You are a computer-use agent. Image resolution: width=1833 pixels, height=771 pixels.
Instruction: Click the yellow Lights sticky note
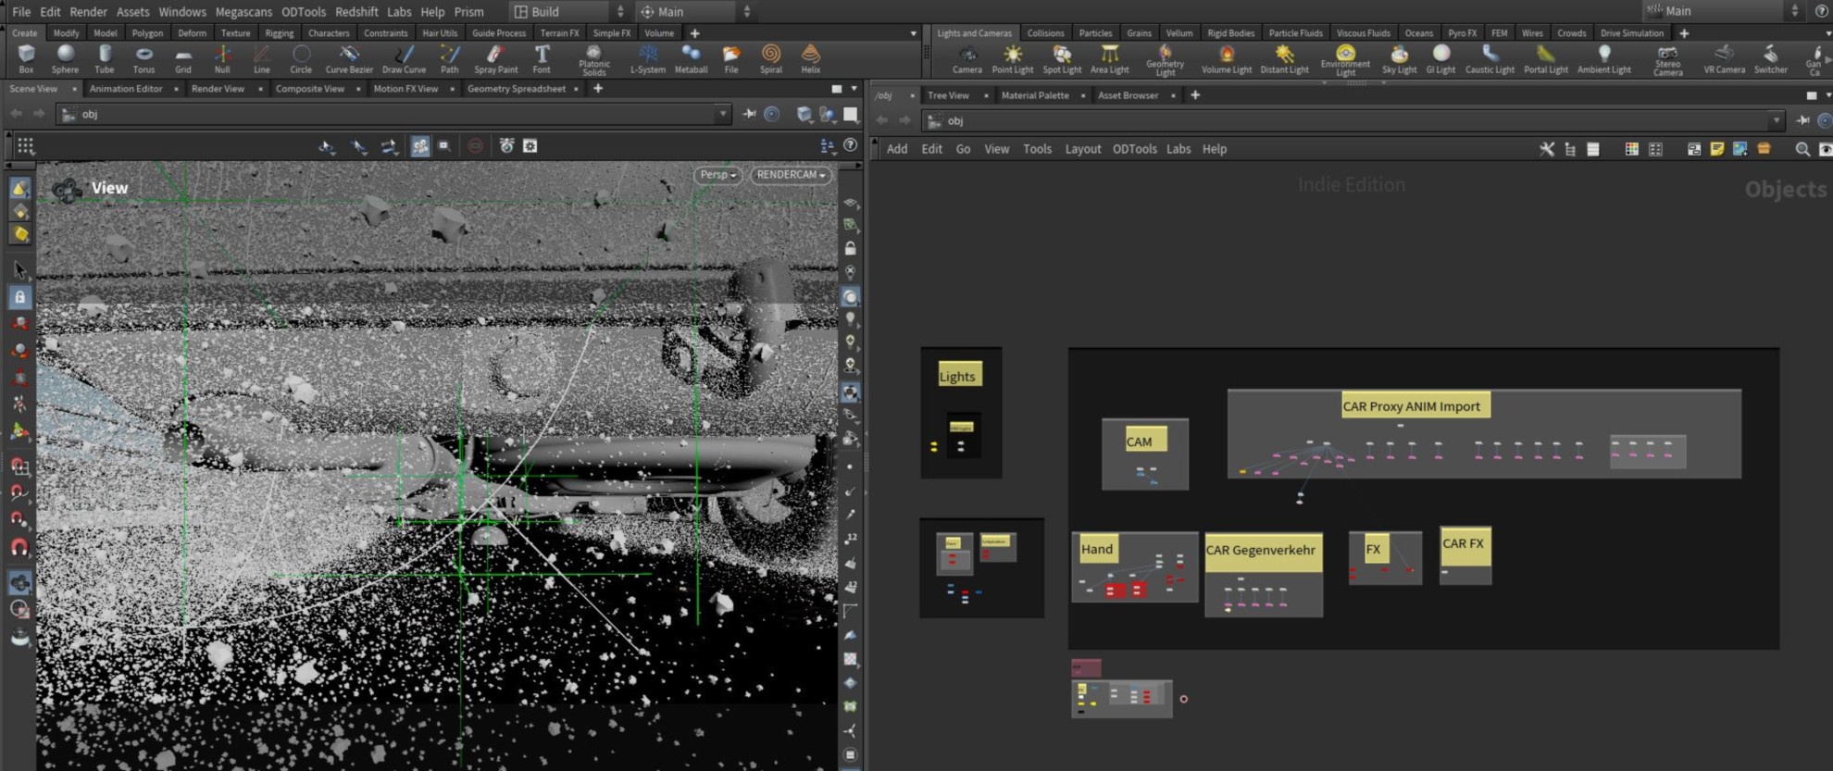[x=958, y=375]
